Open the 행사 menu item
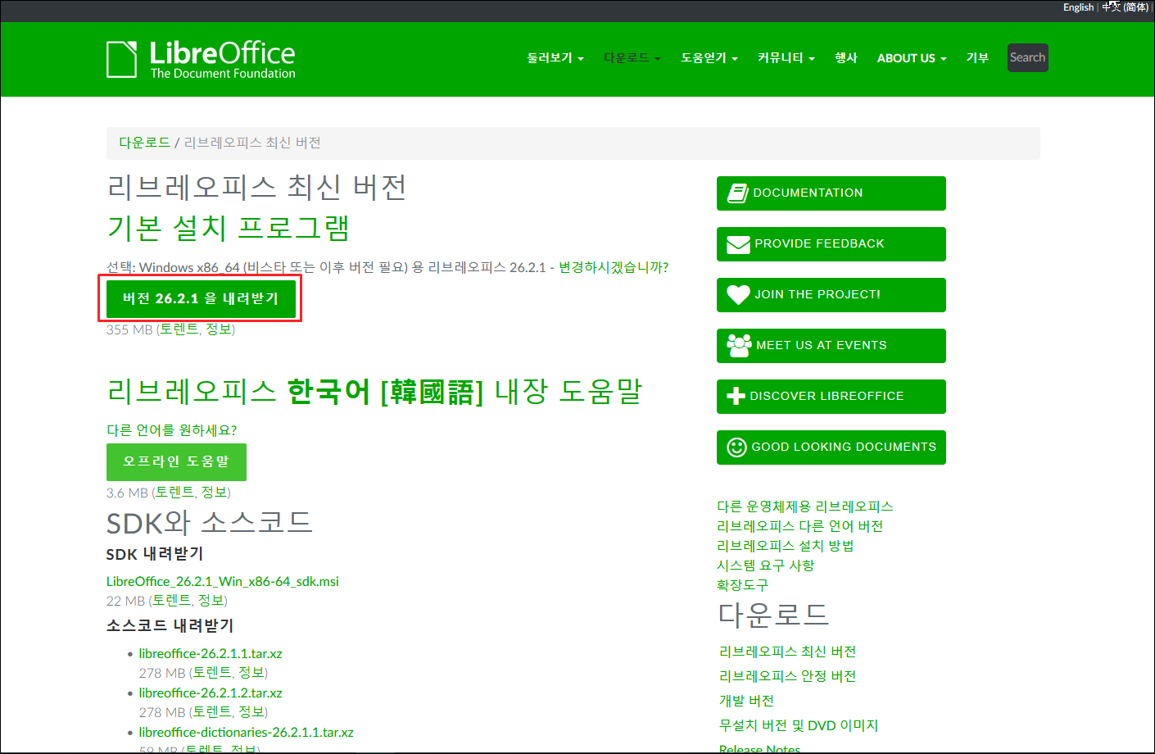Viewport: 1155px width, 754px height. point(845,58)
